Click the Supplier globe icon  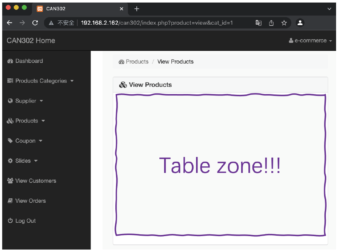tap(10, 101)
